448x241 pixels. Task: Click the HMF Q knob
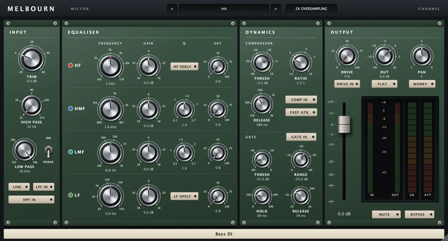tap(184, 109)
